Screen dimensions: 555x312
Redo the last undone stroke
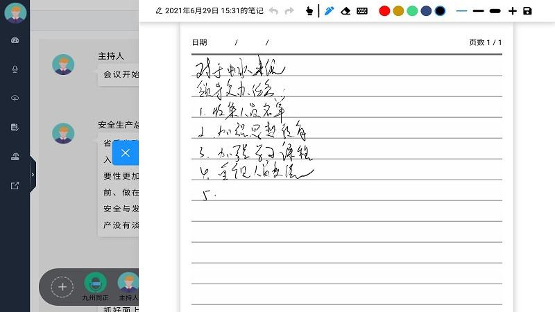(x=289, y=11)
